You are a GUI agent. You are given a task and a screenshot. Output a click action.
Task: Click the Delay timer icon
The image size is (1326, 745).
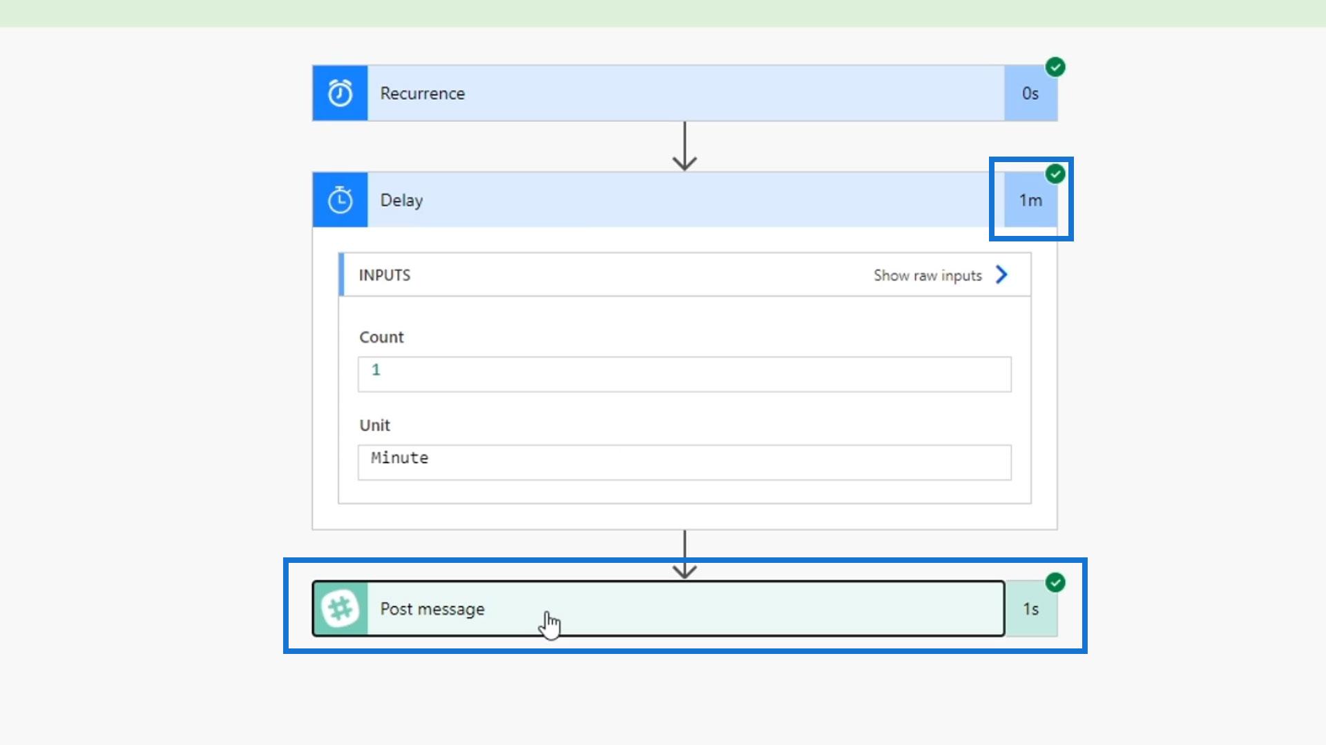tap(340, 200)
